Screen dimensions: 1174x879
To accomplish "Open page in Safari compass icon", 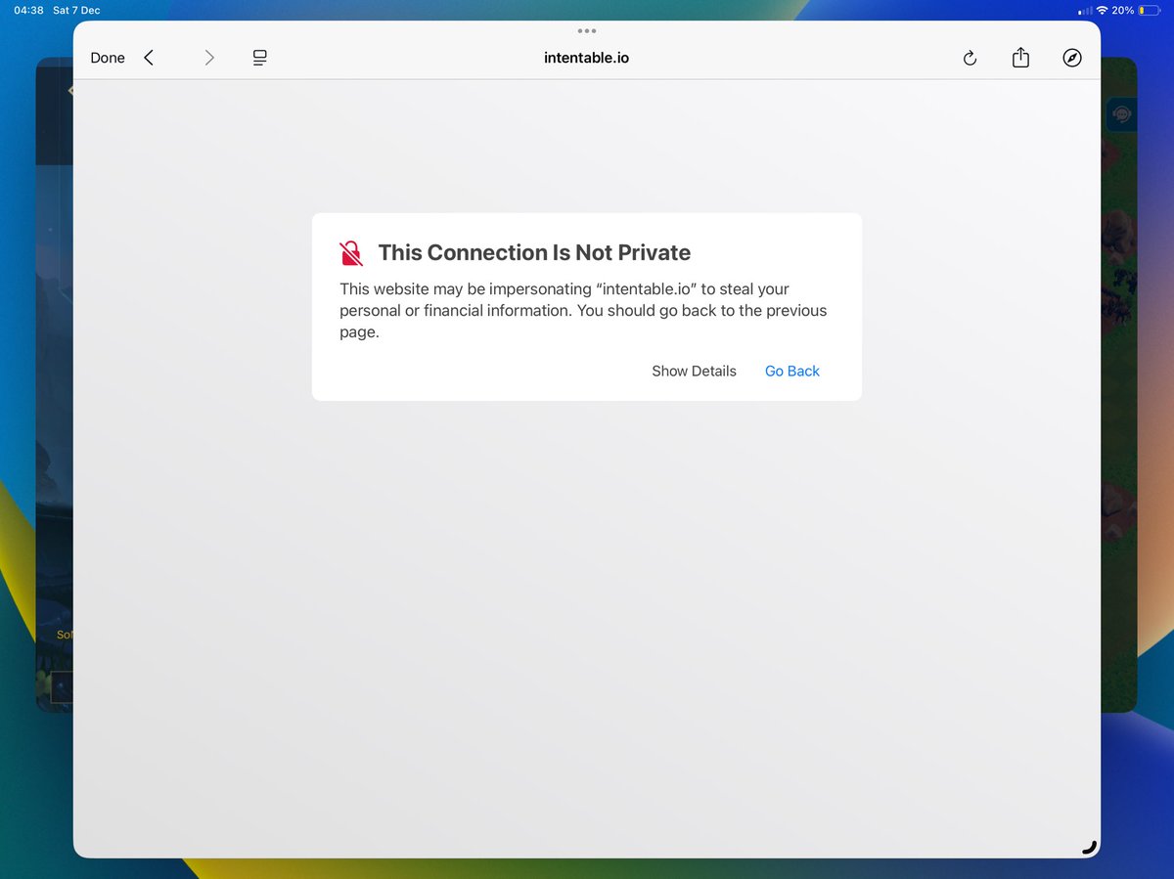I will pyautogui.click(x=1072, y=58).
